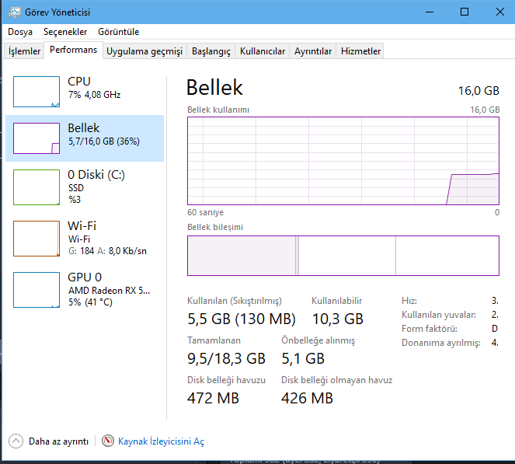This screenshot has height=464, width=515.
Task: Open the Başlangıç tab
Action: [x=211, y=51]
